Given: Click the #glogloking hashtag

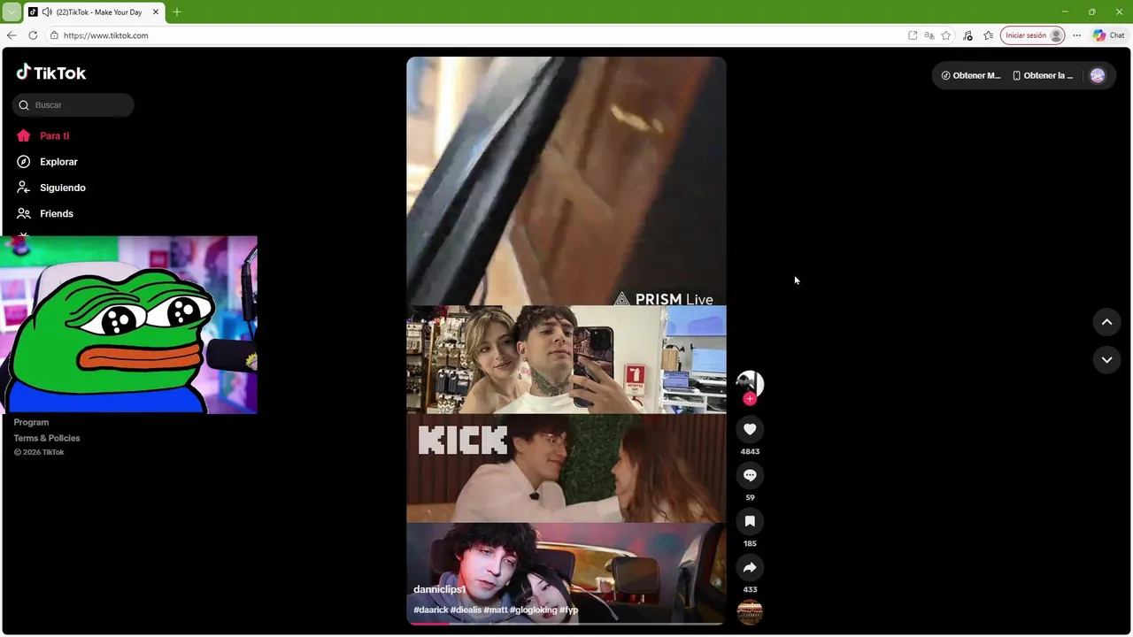Looking at the screenshot, I should click(534, 610).
